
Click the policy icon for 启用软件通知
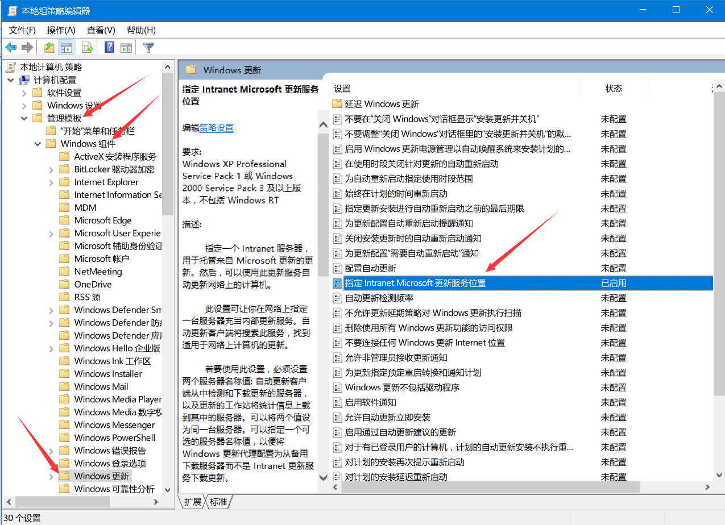338,402
